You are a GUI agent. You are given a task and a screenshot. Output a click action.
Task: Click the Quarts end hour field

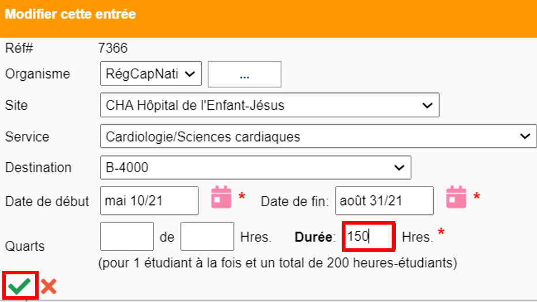[x=207, y=237]
